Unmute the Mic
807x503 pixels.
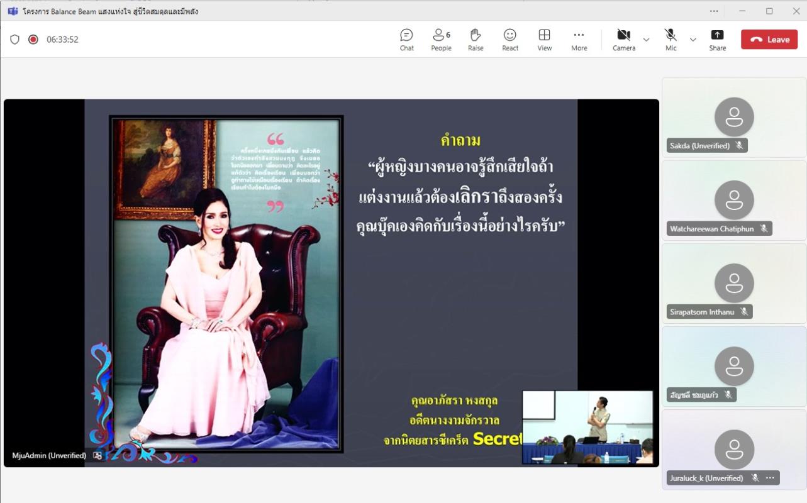(671, 40)
